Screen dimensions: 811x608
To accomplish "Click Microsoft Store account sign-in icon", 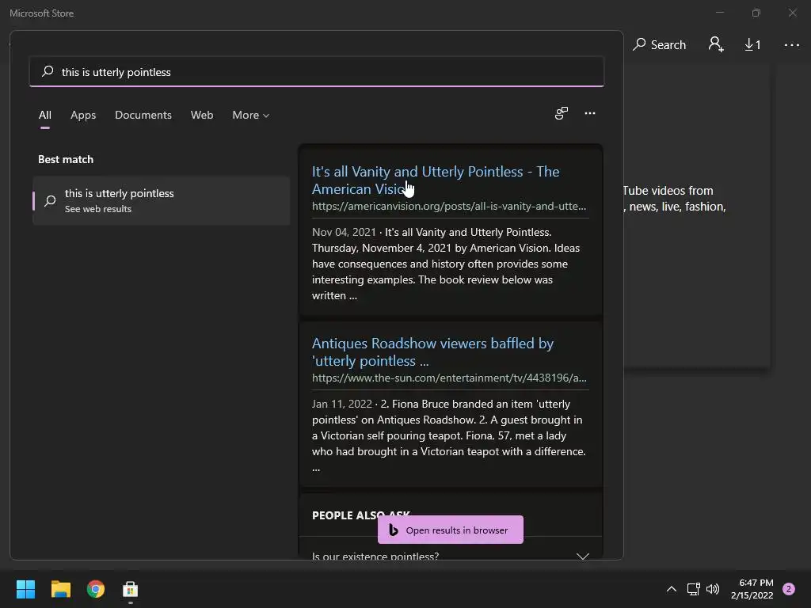I will click(716, 44).
